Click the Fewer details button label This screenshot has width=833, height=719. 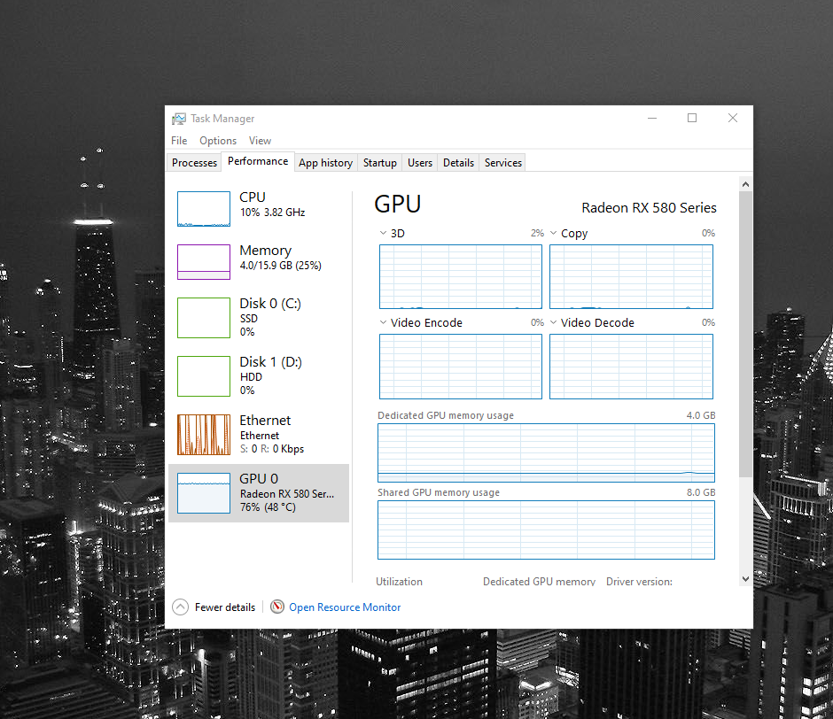point(225,607)
